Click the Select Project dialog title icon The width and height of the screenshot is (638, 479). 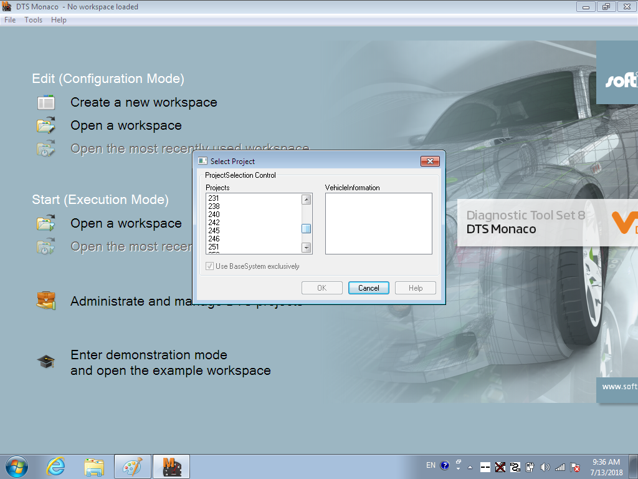pos(202,162)
